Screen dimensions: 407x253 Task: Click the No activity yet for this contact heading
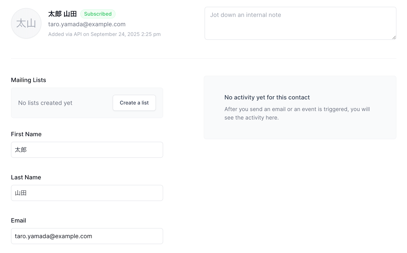pos(267,97)
